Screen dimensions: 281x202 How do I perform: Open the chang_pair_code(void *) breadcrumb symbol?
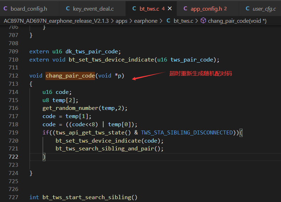coord(237,21)
